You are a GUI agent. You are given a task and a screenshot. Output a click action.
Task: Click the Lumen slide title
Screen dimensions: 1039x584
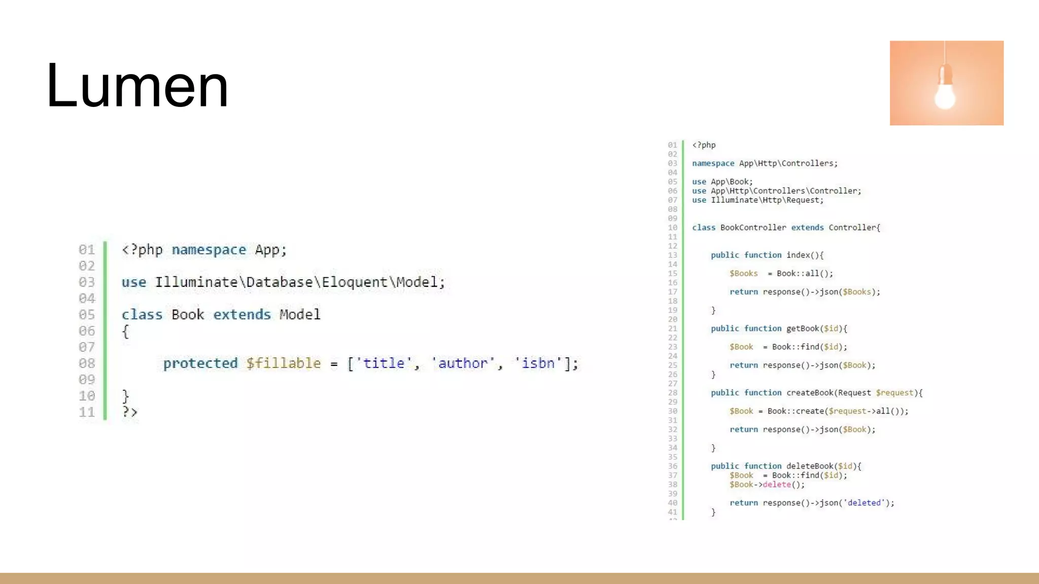[x=137, y=85]
